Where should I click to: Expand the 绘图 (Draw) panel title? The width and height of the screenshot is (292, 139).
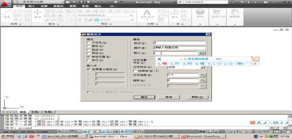[x=15, y=24]
